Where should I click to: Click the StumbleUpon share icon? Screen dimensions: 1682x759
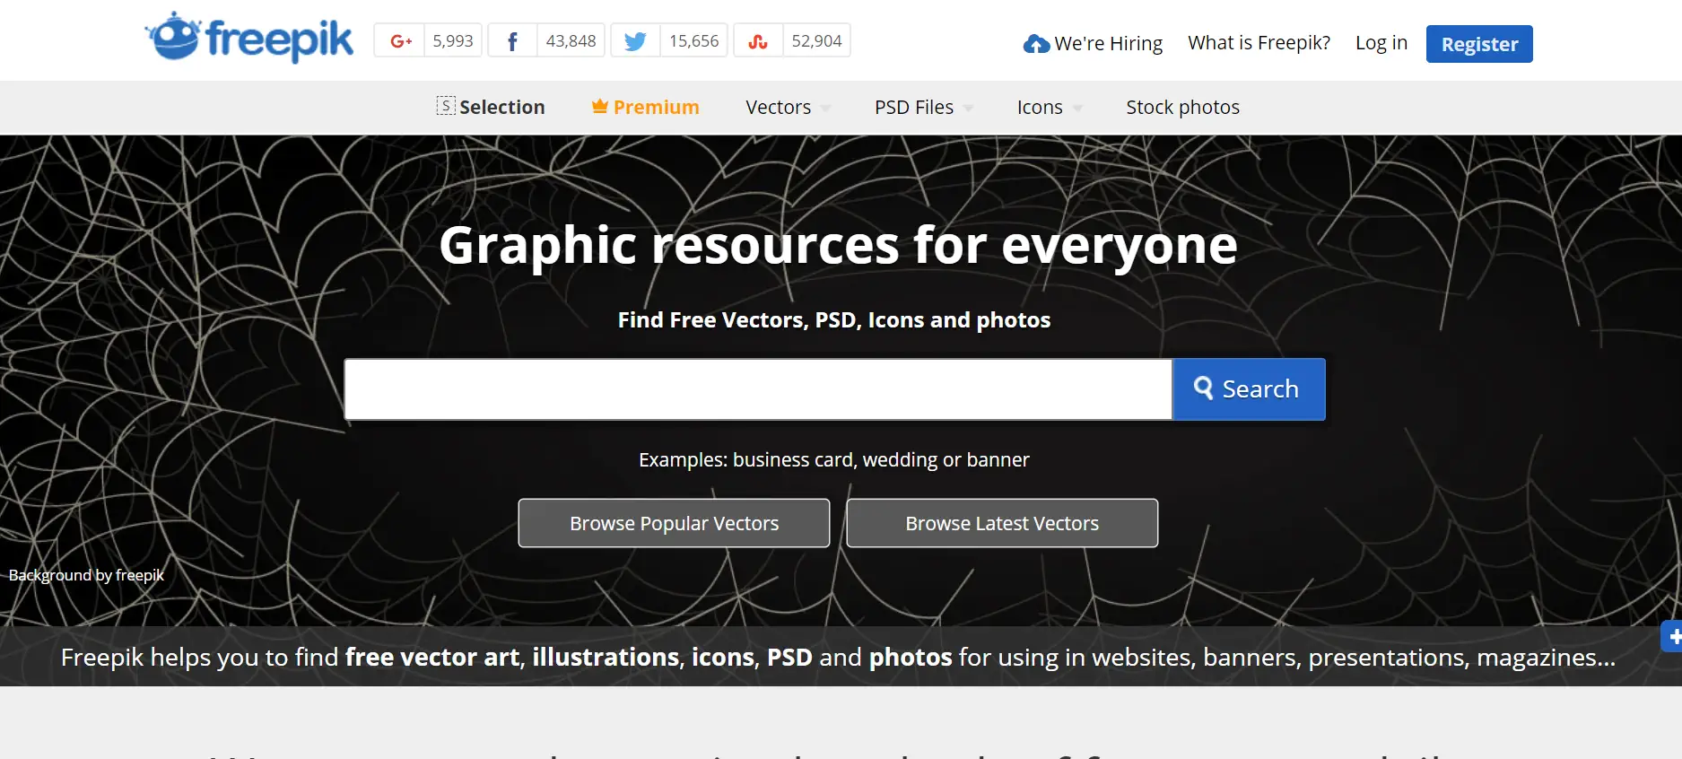[x=758, y=41]
